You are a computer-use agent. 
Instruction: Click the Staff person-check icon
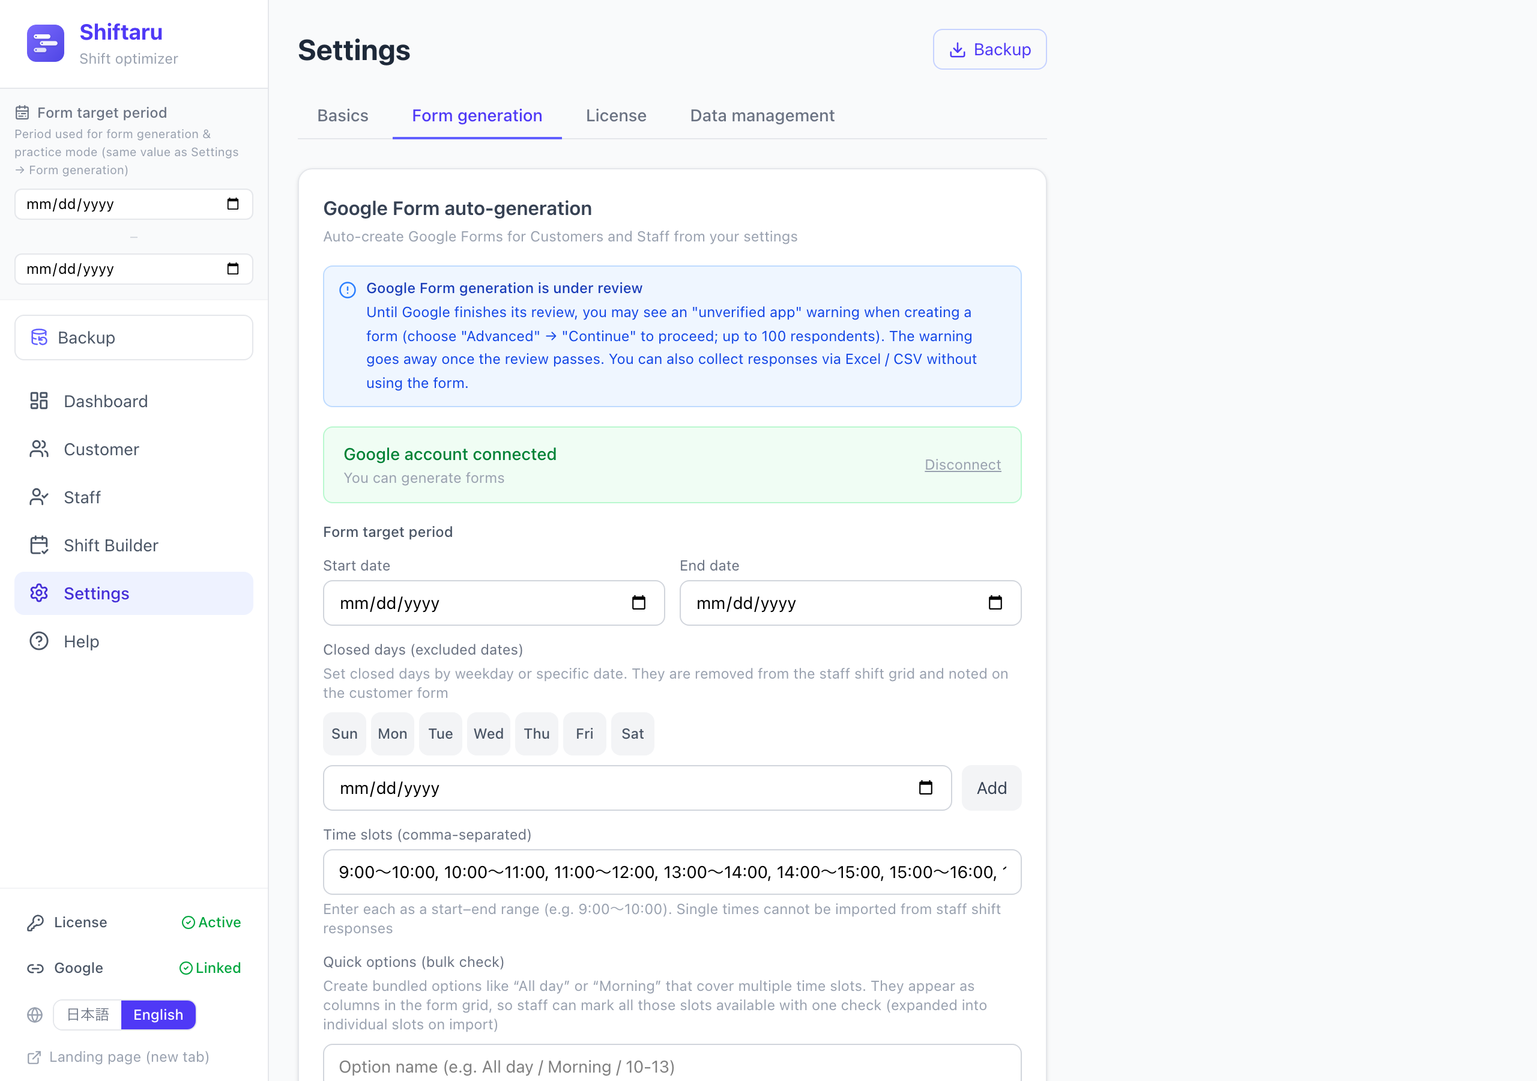pyautogui.click(x=39, y=498)
